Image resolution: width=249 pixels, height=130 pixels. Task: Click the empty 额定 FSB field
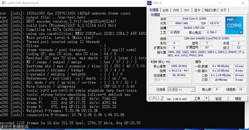tap(179, 80)
